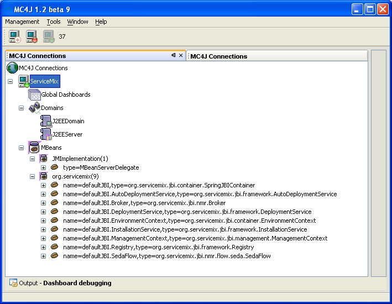Expand the defaultJBI.AutoDeploymentService node

[x=43, y=194]
